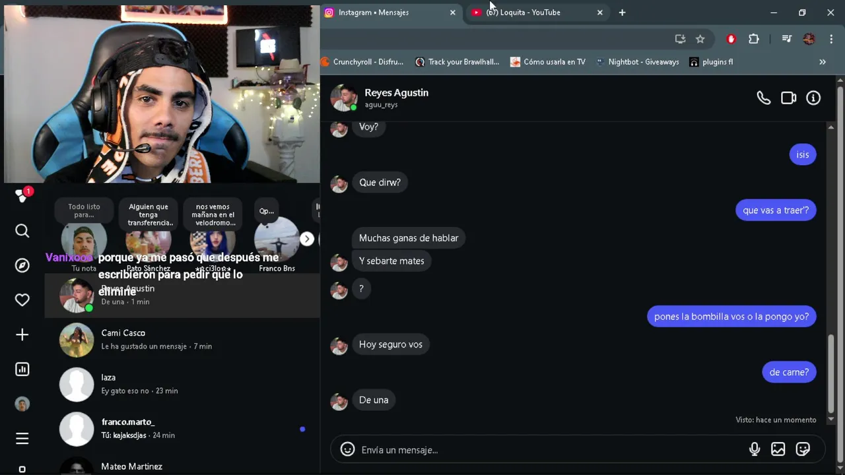Open the activity heart icon in sidebar
This screenshot has height=475, width=845.
click(22, 300)
